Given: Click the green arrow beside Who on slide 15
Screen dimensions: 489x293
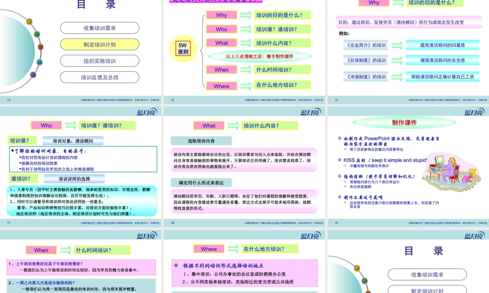Looking at the screenshot, I should tap(246, 29).
